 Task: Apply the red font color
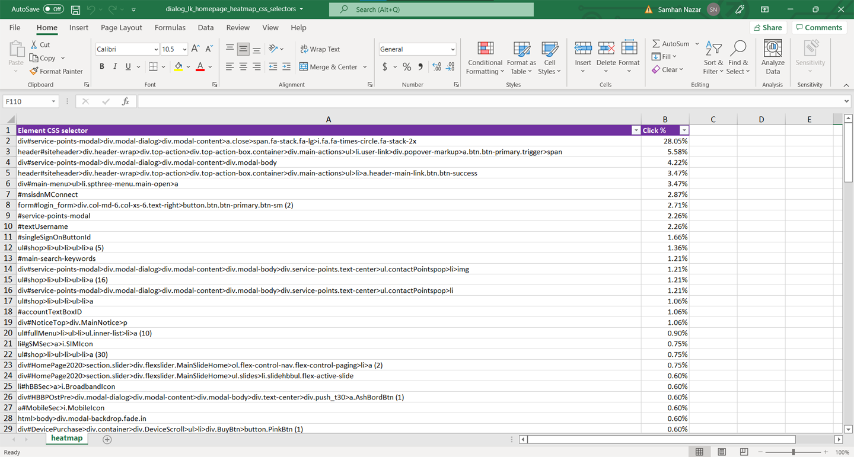(200, 67)
